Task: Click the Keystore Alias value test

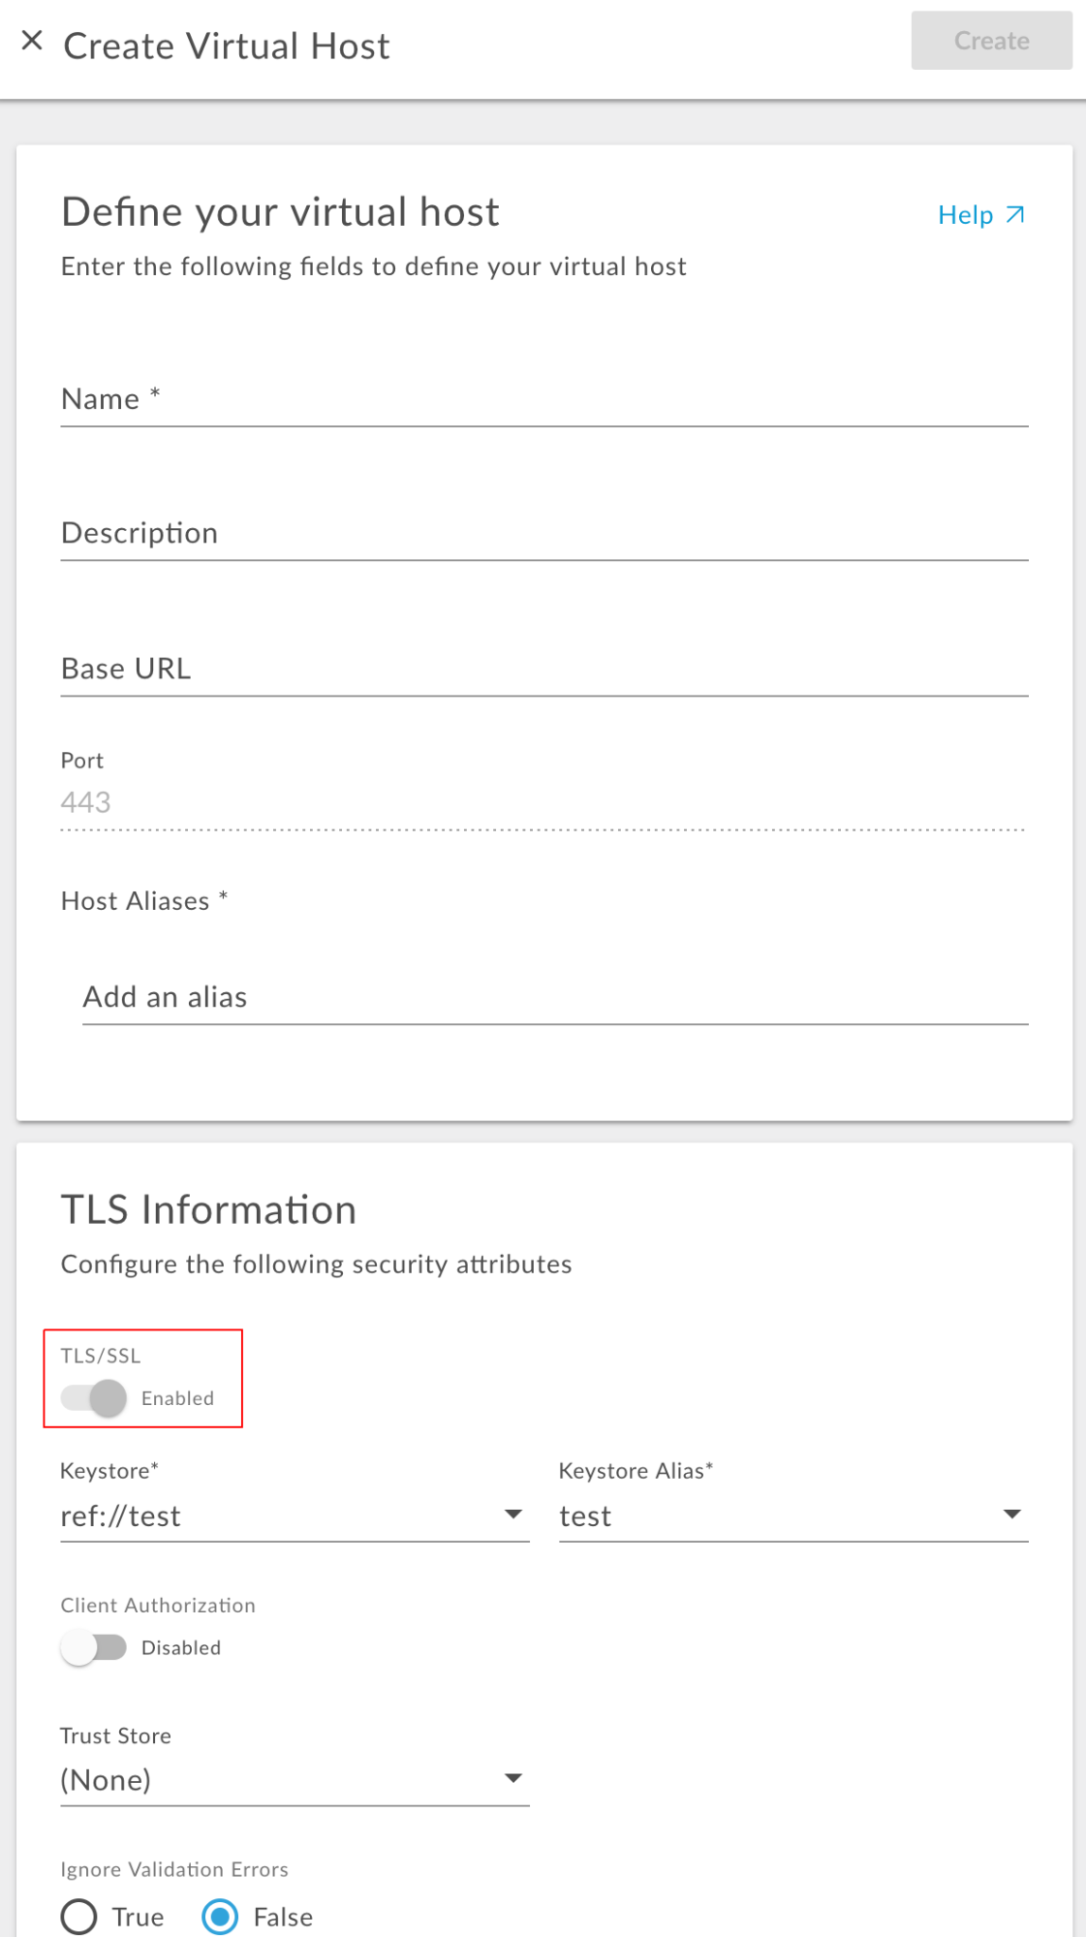Action: 585,1516
